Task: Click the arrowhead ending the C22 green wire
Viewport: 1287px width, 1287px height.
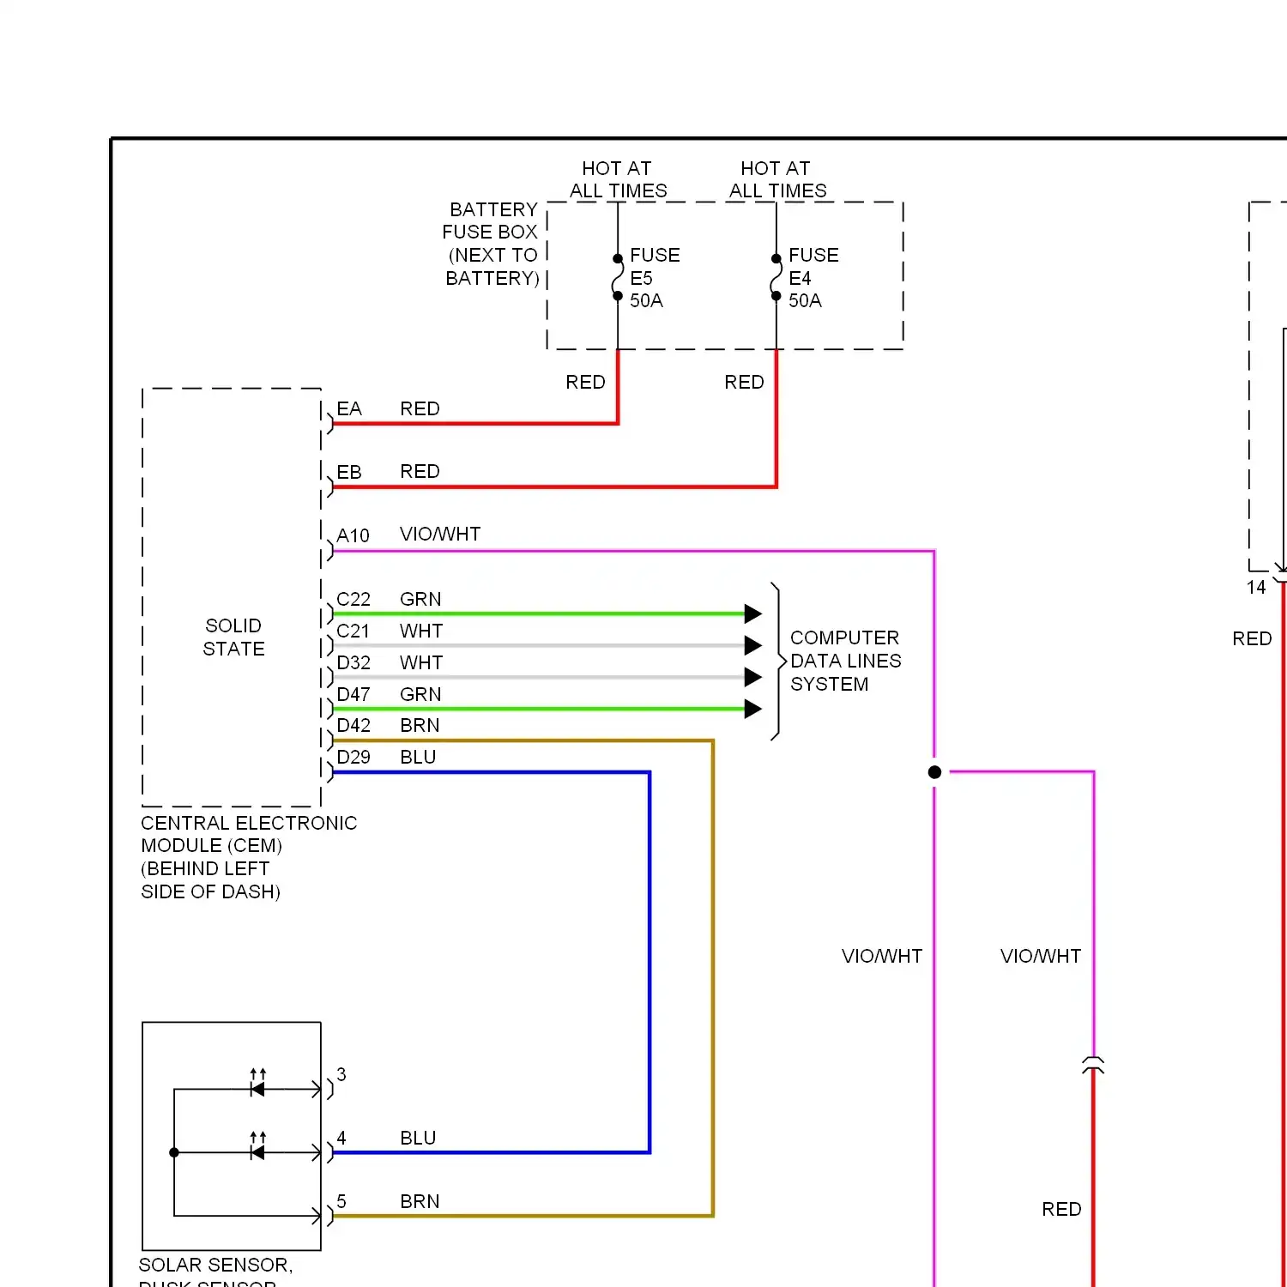Action: (753, 613)
